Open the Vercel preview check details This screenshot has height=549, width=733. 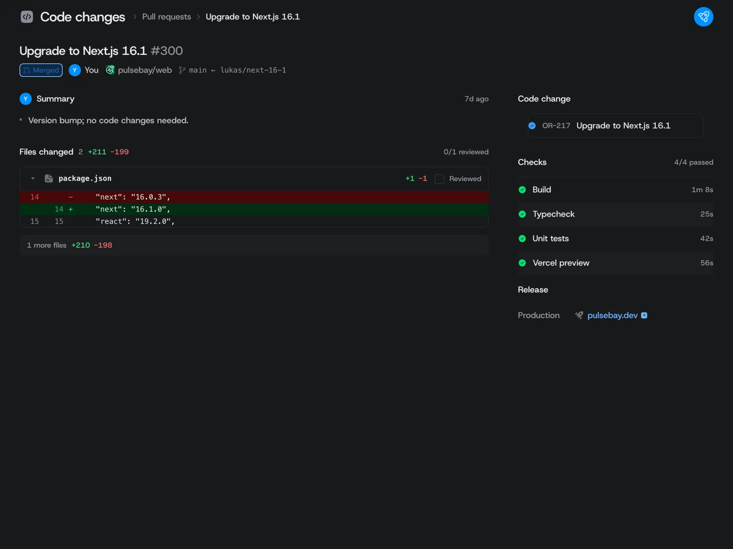click(x=615, y=263)
